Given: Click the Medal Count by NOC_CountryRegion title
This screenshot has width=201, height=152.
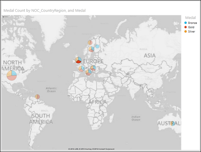Looking at the screenshot, I should coord(45,10).
